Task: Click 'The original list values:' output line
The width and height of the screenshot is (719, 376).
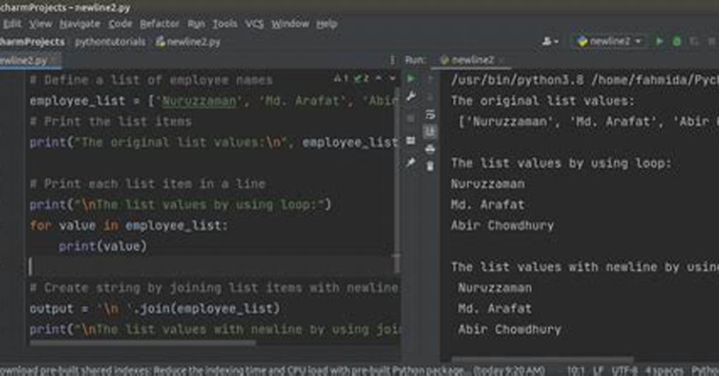Action: pos(542,101)
